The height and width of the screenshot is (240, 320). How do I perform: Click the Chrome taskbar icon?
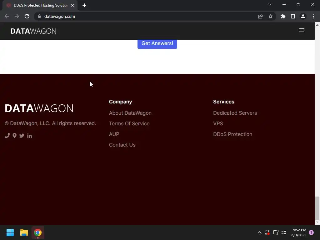38,232
